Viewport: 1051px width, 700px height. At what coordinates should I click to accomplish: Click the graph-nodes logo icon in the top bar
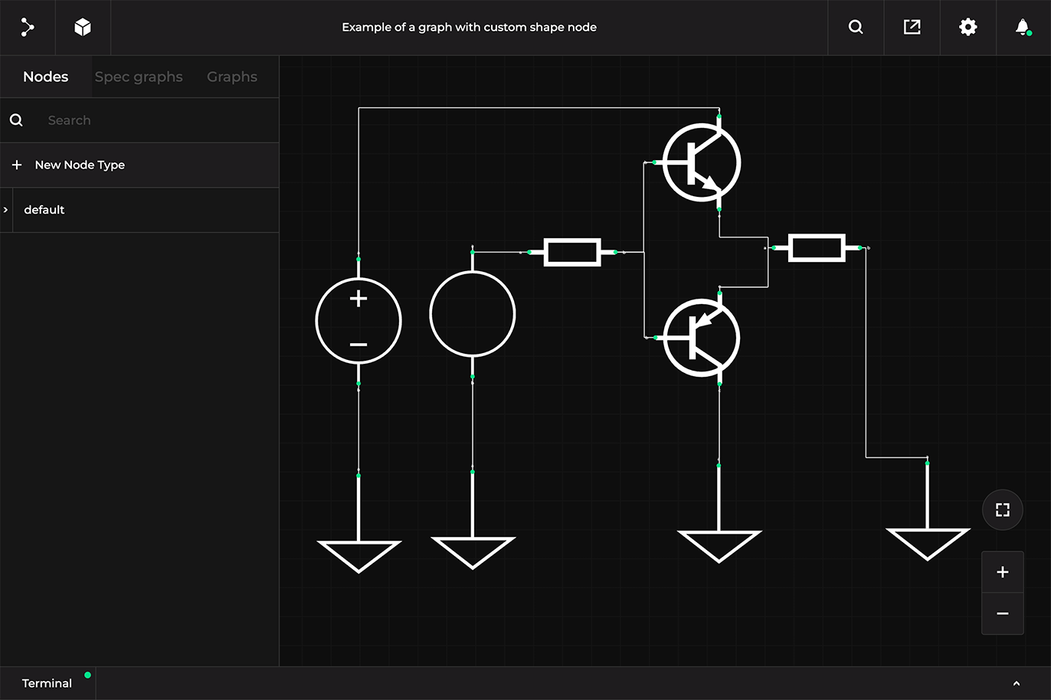click(x=28, y=27)
